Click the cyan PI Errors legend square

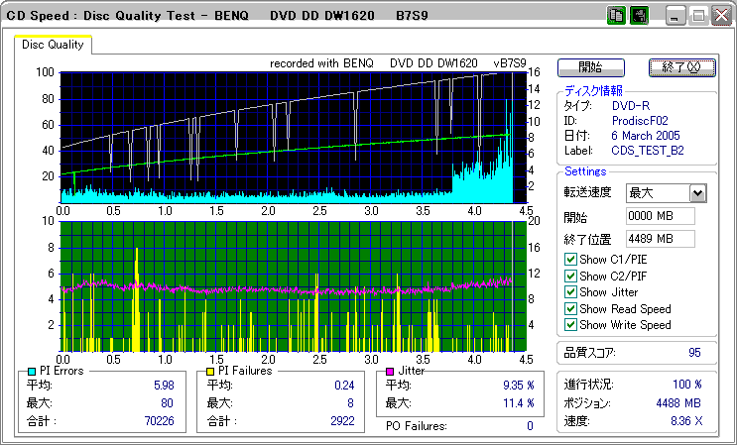(32, 371)
